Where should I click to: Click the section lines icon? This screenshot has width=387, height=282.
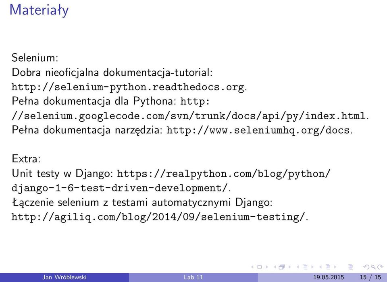(x=328, y=267)
